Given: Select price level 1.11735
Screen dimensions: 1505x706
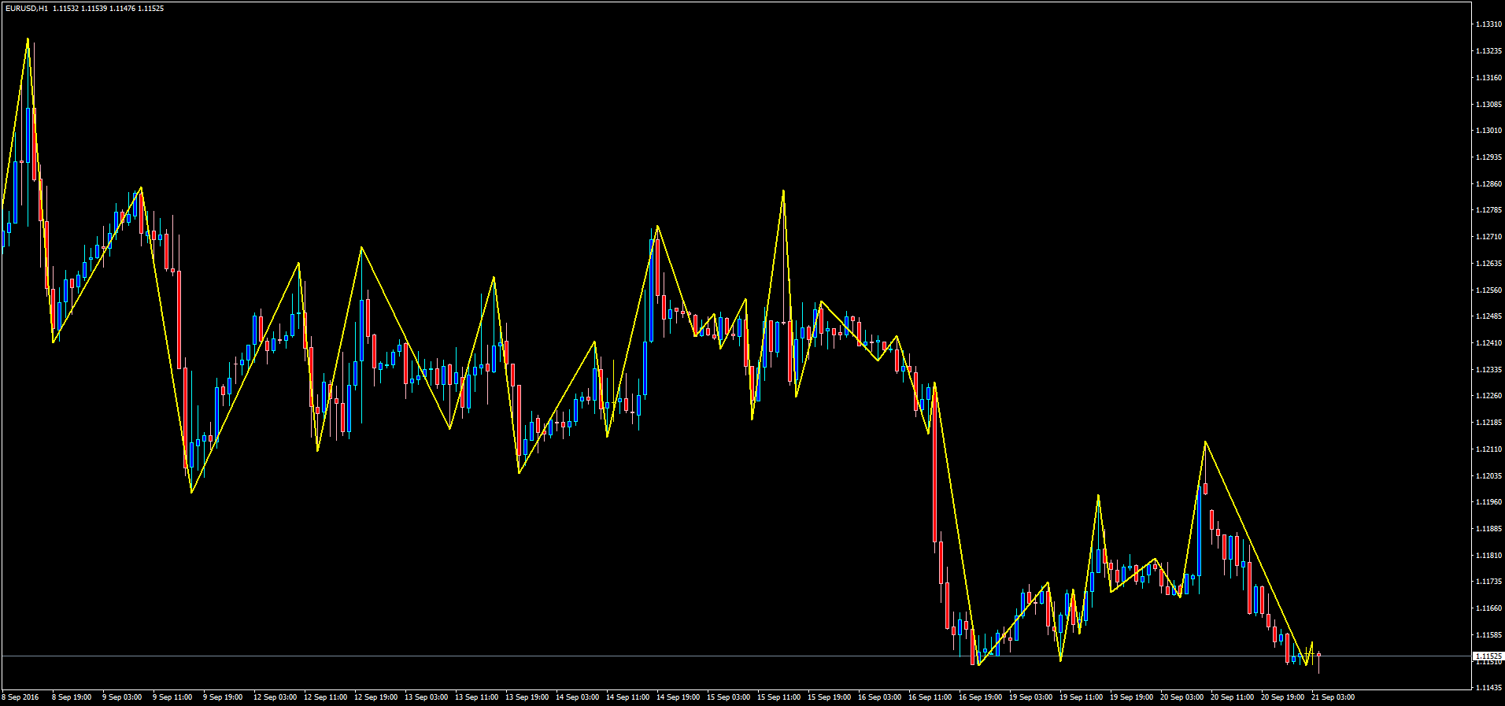Looking at the screenshot, I should (x=1489, y=582).
